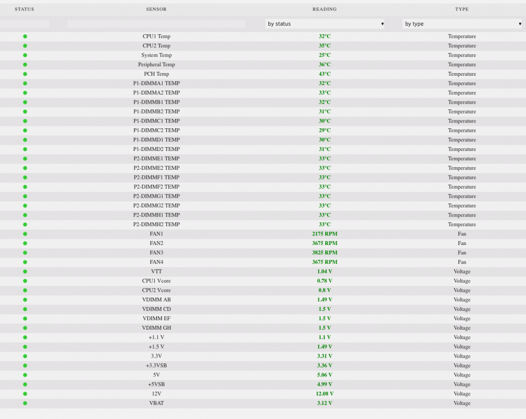Image resolution: width=526 pixels, height=419 pixels.
Task: Click the 'Voltage' type cell for VBAT
Action: coord(462,403)
